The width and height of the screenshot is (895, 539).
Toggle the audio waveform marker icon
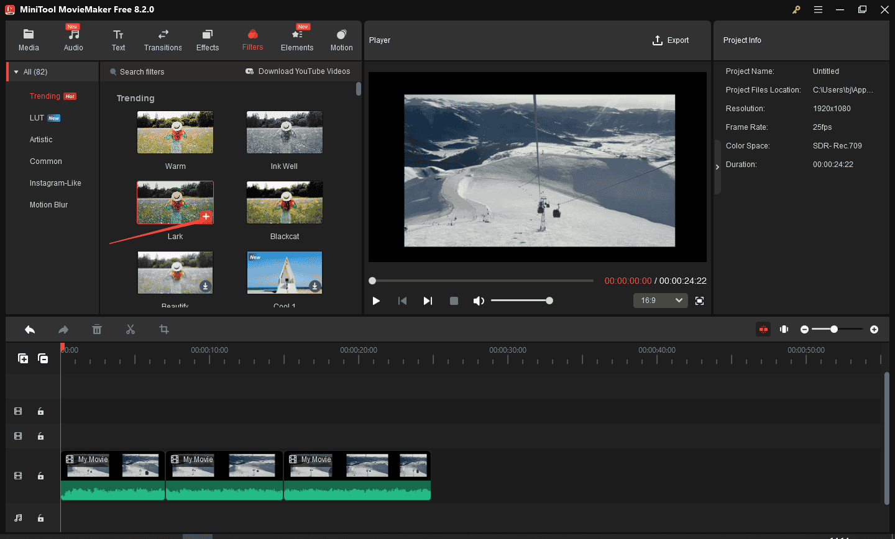click(x=784, y=329)
